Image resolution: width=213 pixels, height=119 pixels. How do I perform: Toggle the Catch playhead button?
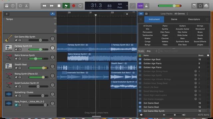[53, 14]
